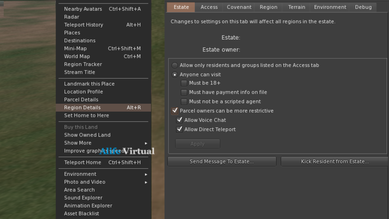This screenshot has width=389, height=219.
Task: Select Asset Blacklist menu item
Action: point(103,214)
